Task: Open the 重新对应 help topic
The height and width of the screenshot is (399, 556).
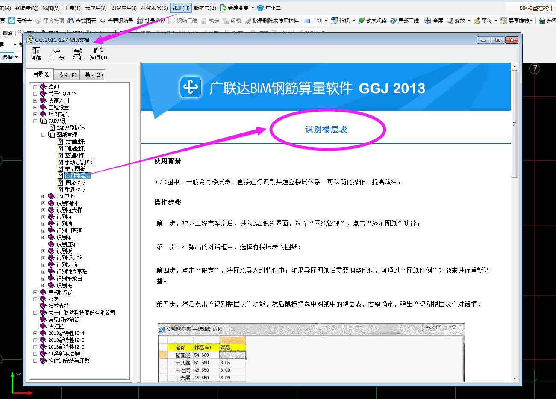Action: point(75,189)
